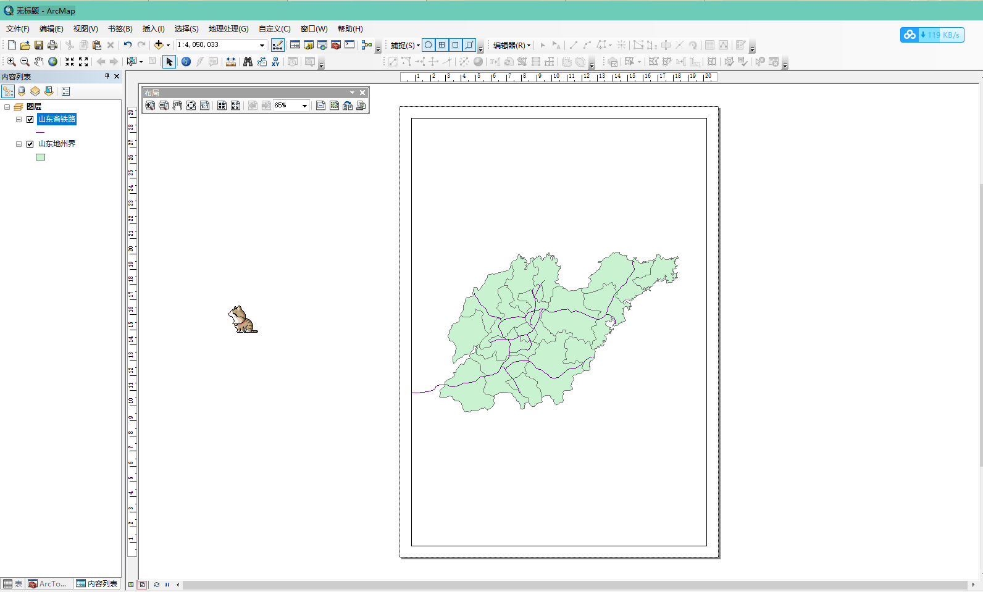Open the 地理处理(G) menu
Viewport: 983px width, 592px height.
pyautogui.click(x=228, y=29)
